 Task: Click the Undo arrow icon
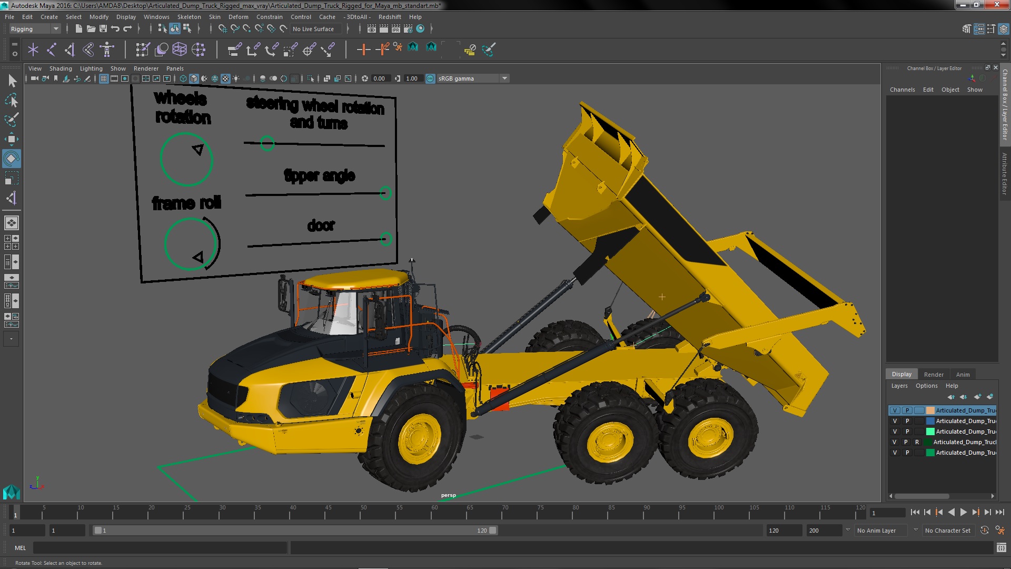[115, 29]
